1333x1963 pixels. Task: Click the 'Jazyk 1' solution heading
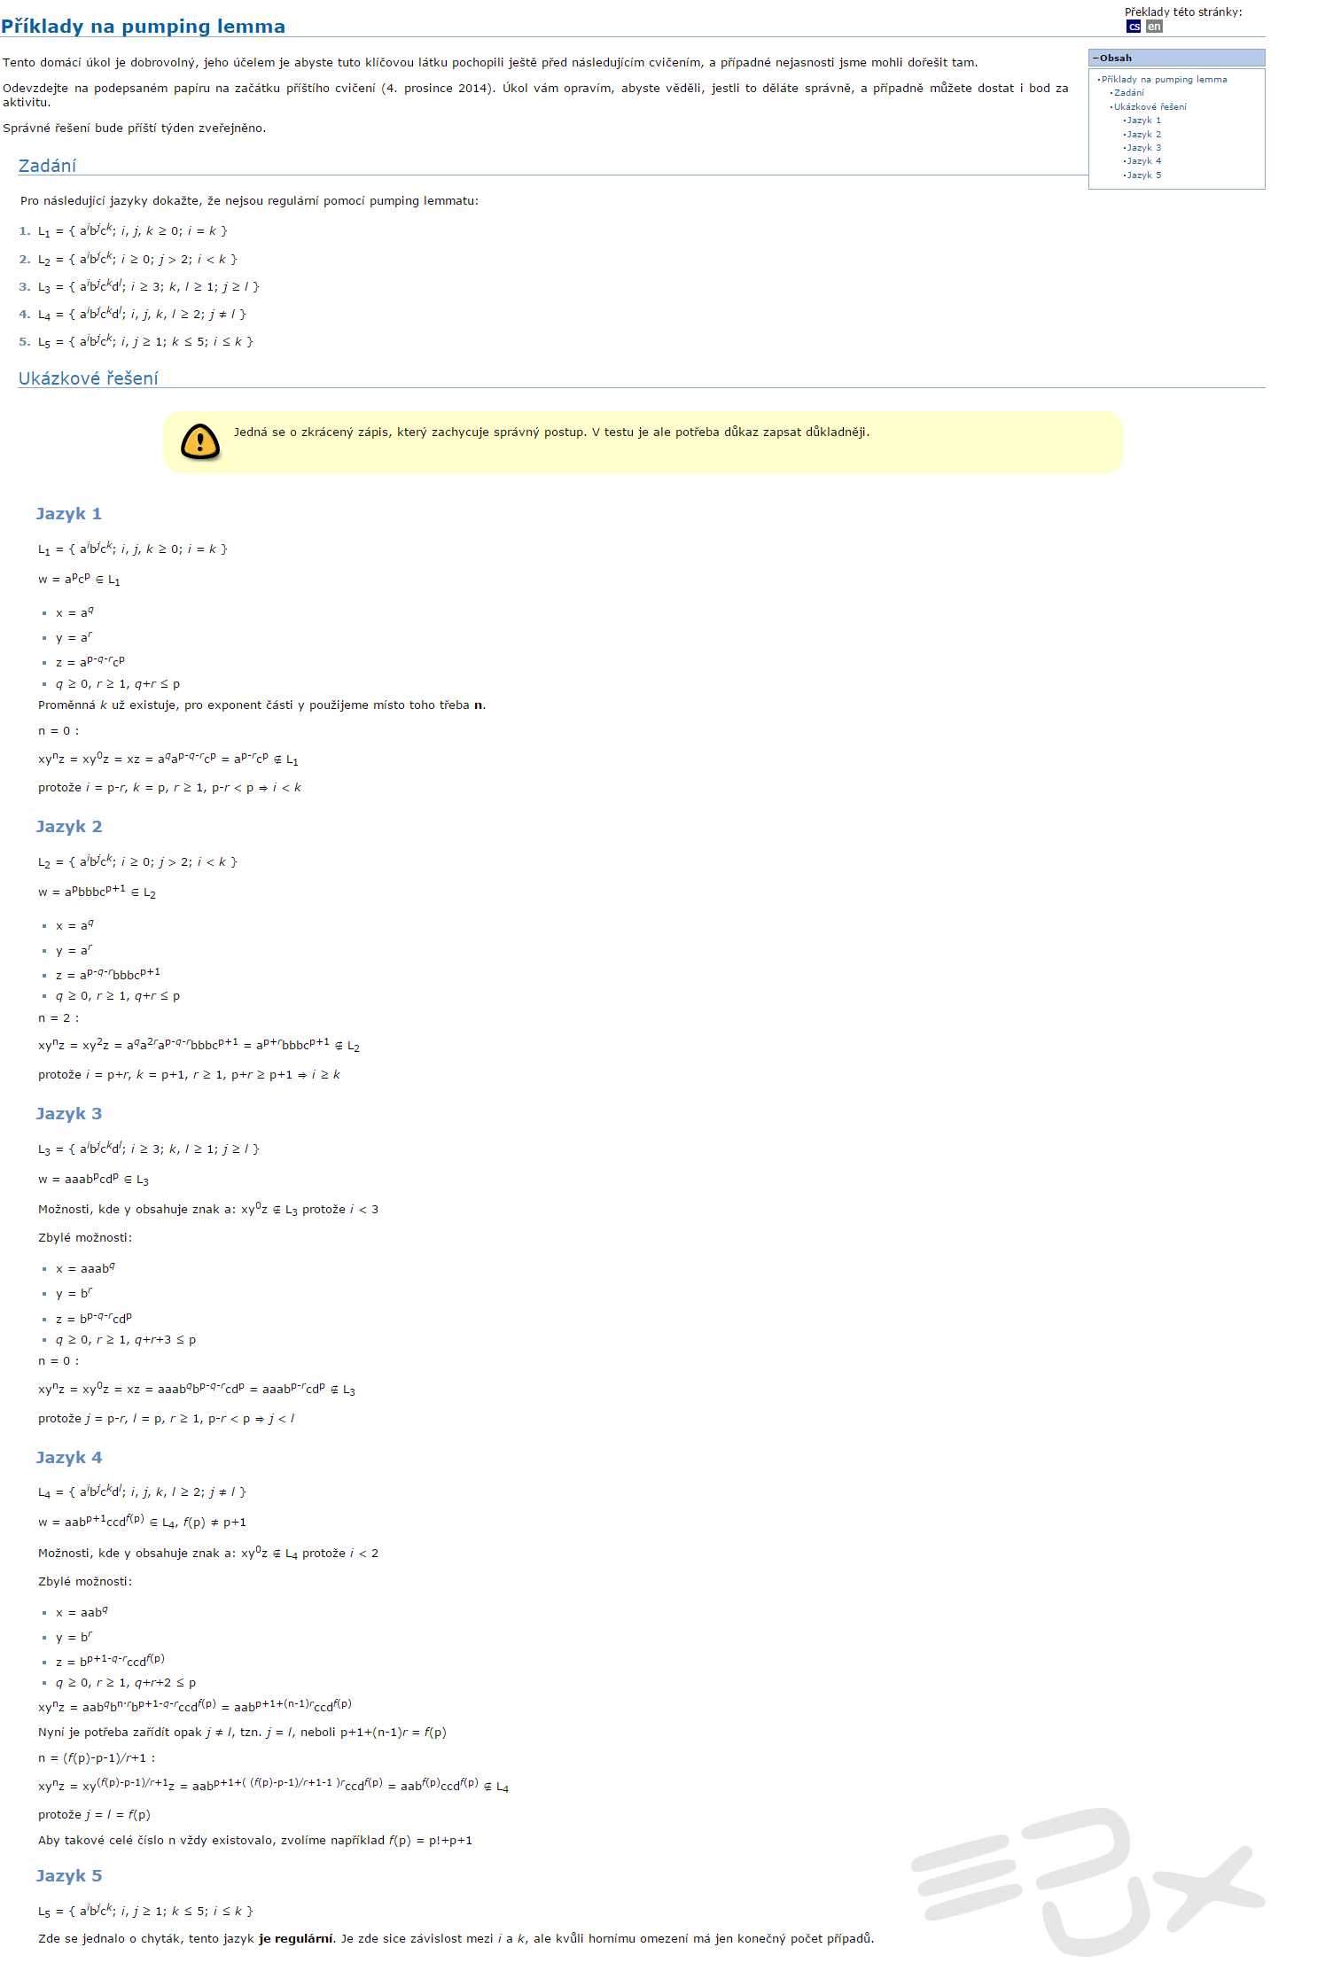[68, 514]
